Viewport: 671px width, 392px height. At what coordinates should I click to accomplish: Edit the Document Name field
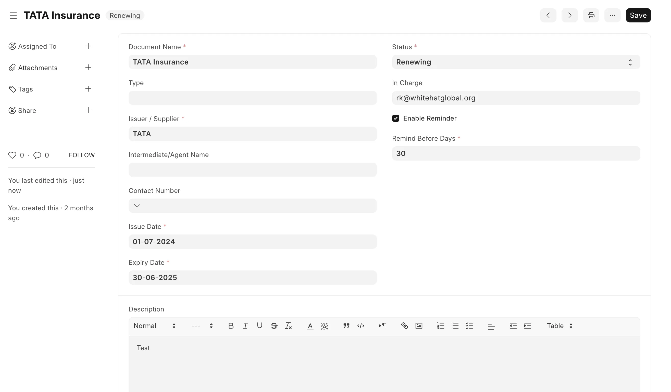(x=252, y=62)
